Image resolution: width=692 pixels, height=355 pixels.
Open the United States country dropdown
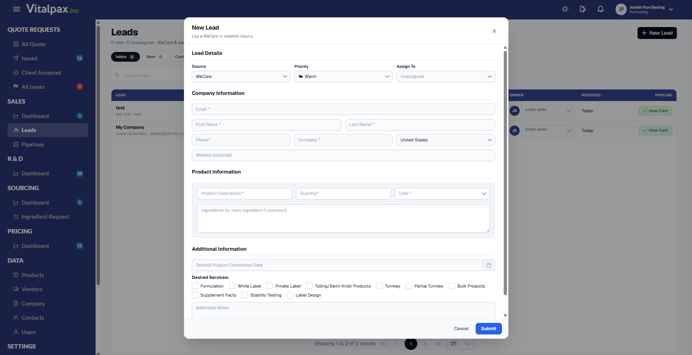(x=446, y=140)
